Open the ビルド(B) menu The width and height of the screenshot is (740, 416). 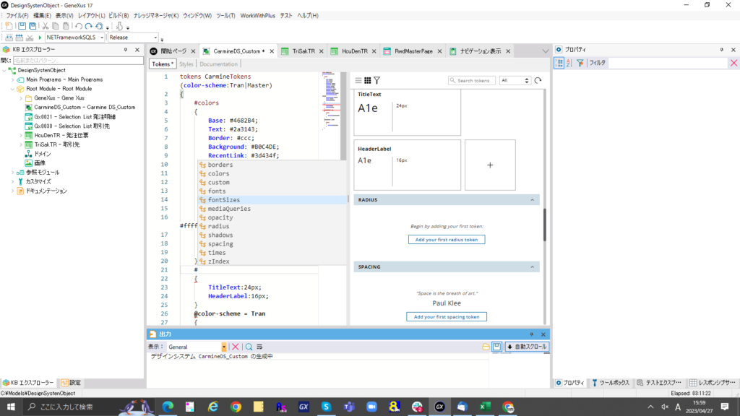(x=119, y=16)
